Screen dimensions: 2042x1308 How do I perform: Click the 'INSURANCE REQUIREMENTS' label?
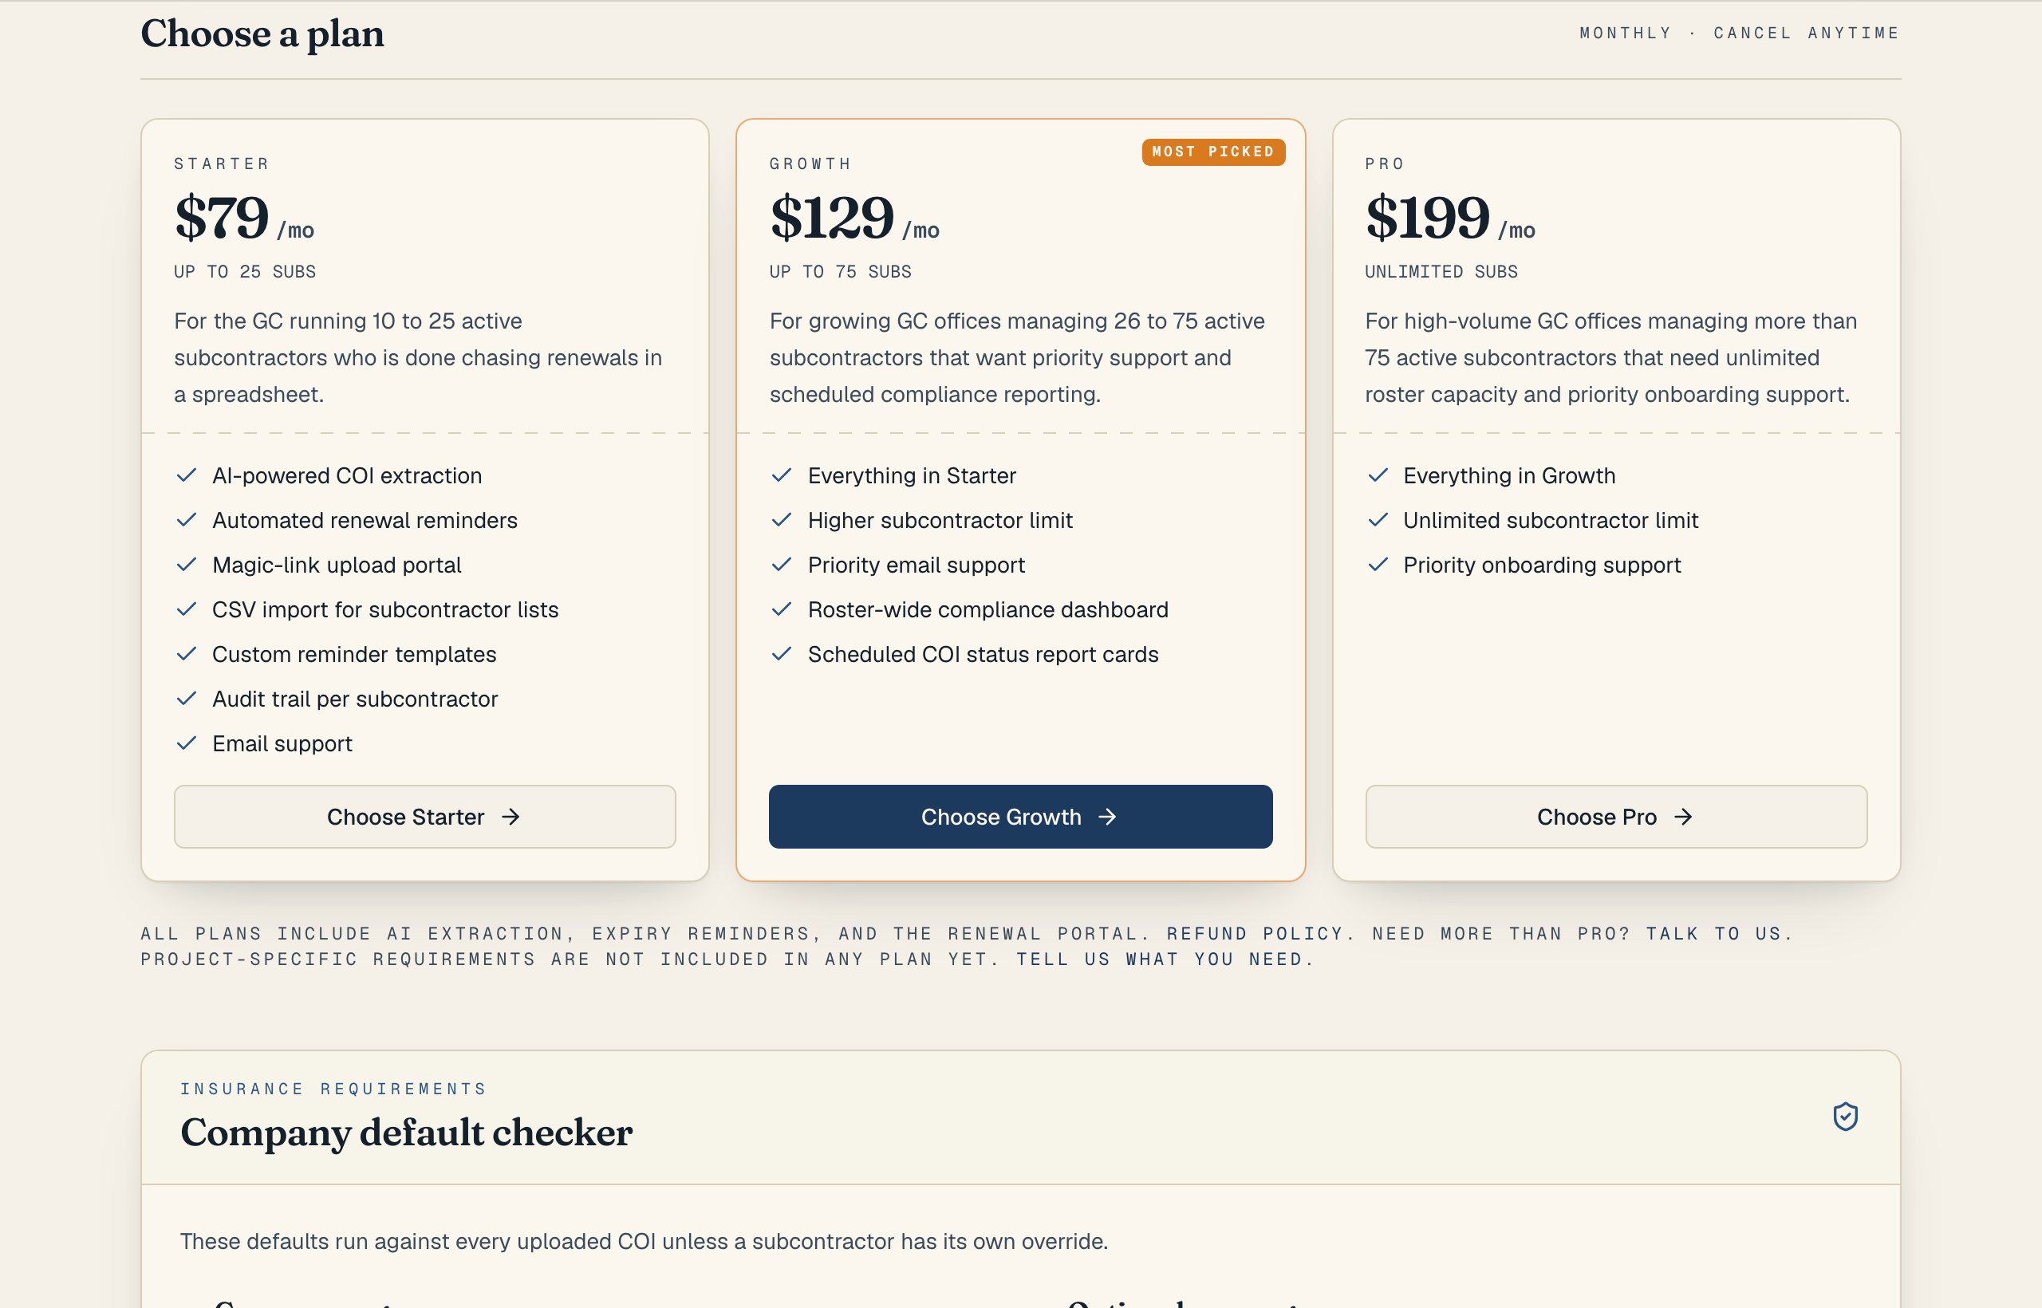pyautogui.click(x=333, y=1089)
